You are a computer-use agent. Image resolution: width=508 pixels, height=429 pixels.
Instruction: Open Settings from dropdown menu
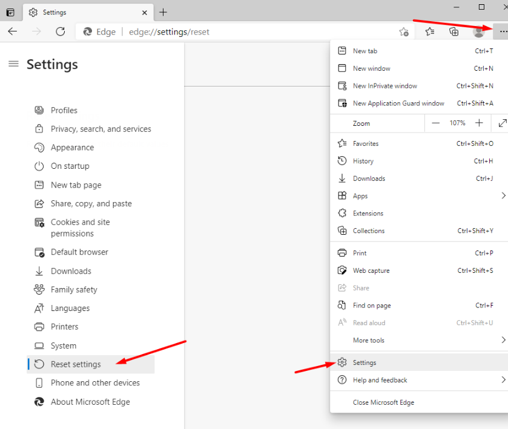pyautogui.click(x=418, y=362)
